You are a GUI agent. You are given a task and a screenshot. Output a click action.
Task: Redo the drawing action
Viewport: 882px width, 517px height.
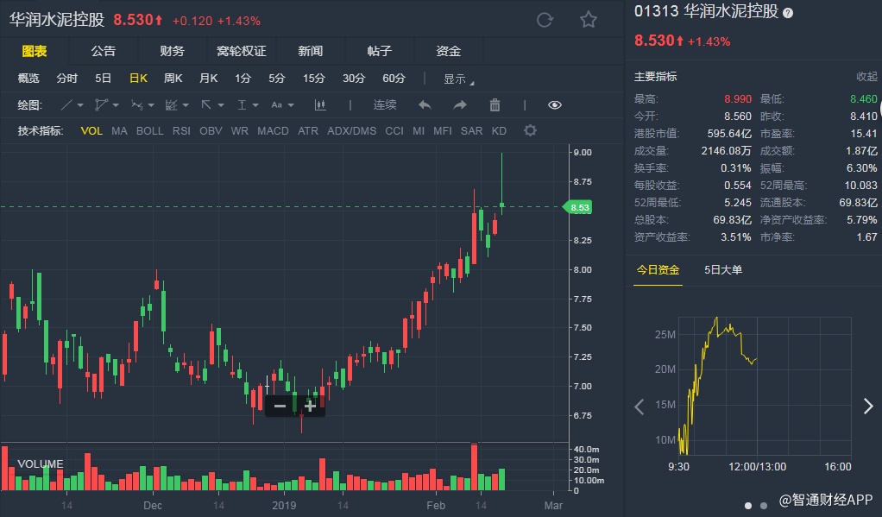[460, 105]
